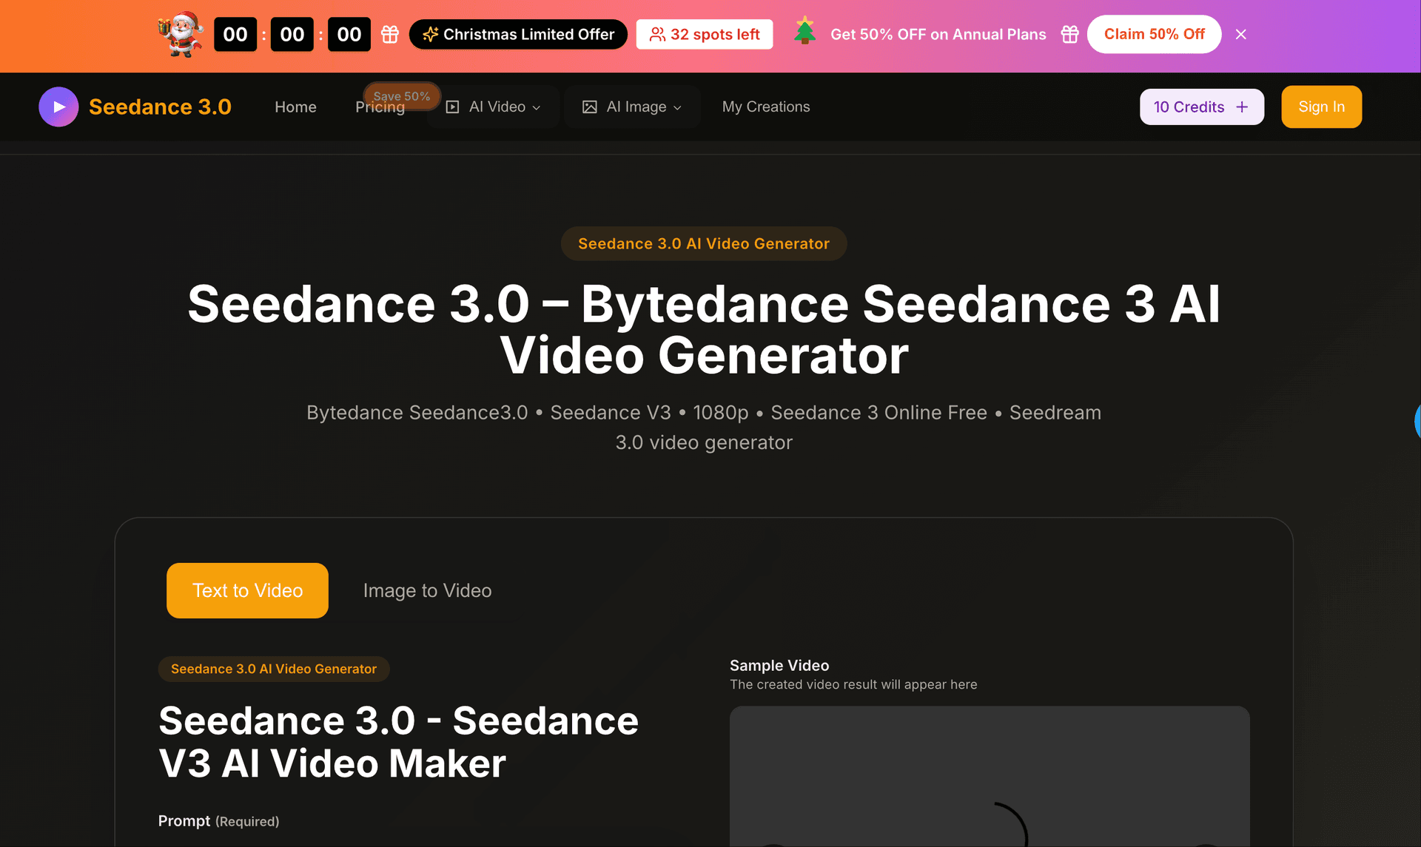This screenshot has width=1421, height=847.
Task: Click the video camera icon in AI Video
Action: pyautogui.click(x=452, y=107)
